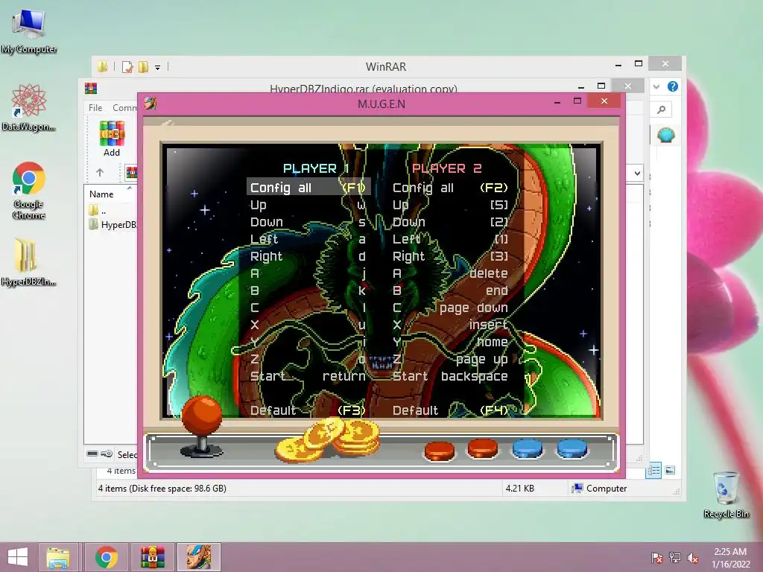Select Player 2 C page down row
The image size is (763, 572).
(450, 308)
